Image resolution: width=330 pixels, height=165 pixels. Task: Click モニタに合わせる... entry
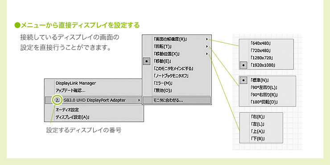[x=177, y=100]
